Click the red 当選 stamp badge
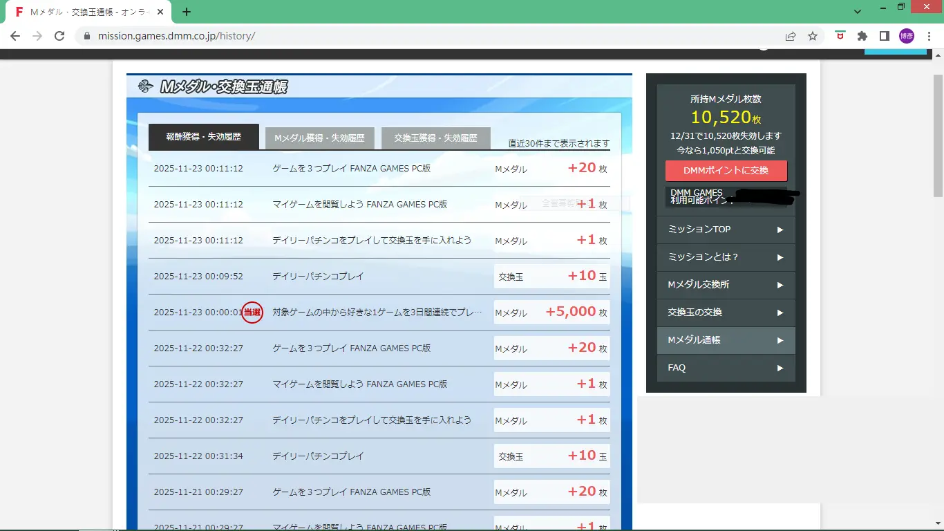The image size is (944, 531). pos(252,313)
